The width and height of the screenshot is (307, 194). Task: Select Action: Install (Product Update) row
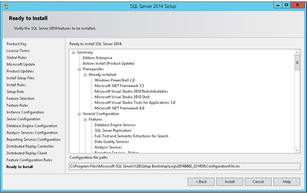[x=108, y=63]
